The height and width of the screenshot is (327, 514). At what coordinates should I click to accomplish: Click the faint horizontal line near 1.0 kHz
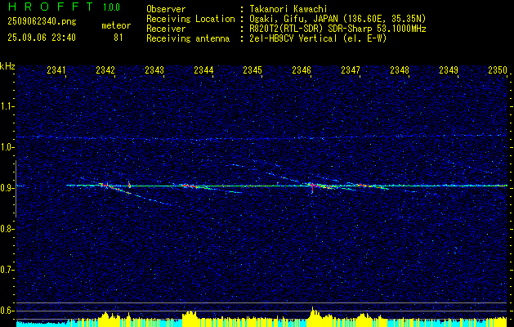coord(261,137)
